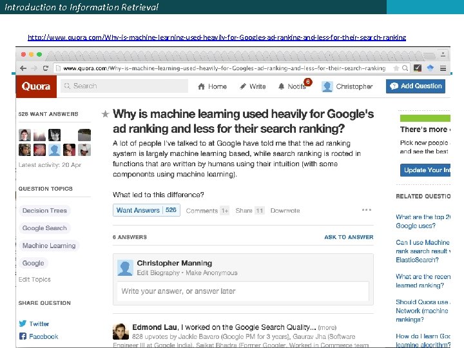Open Comments 1+ on the question

tap(208, 211)
